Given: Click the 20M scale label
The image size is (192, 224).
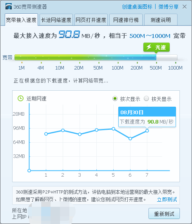Looking at the screenshot, I should point(79,68).
